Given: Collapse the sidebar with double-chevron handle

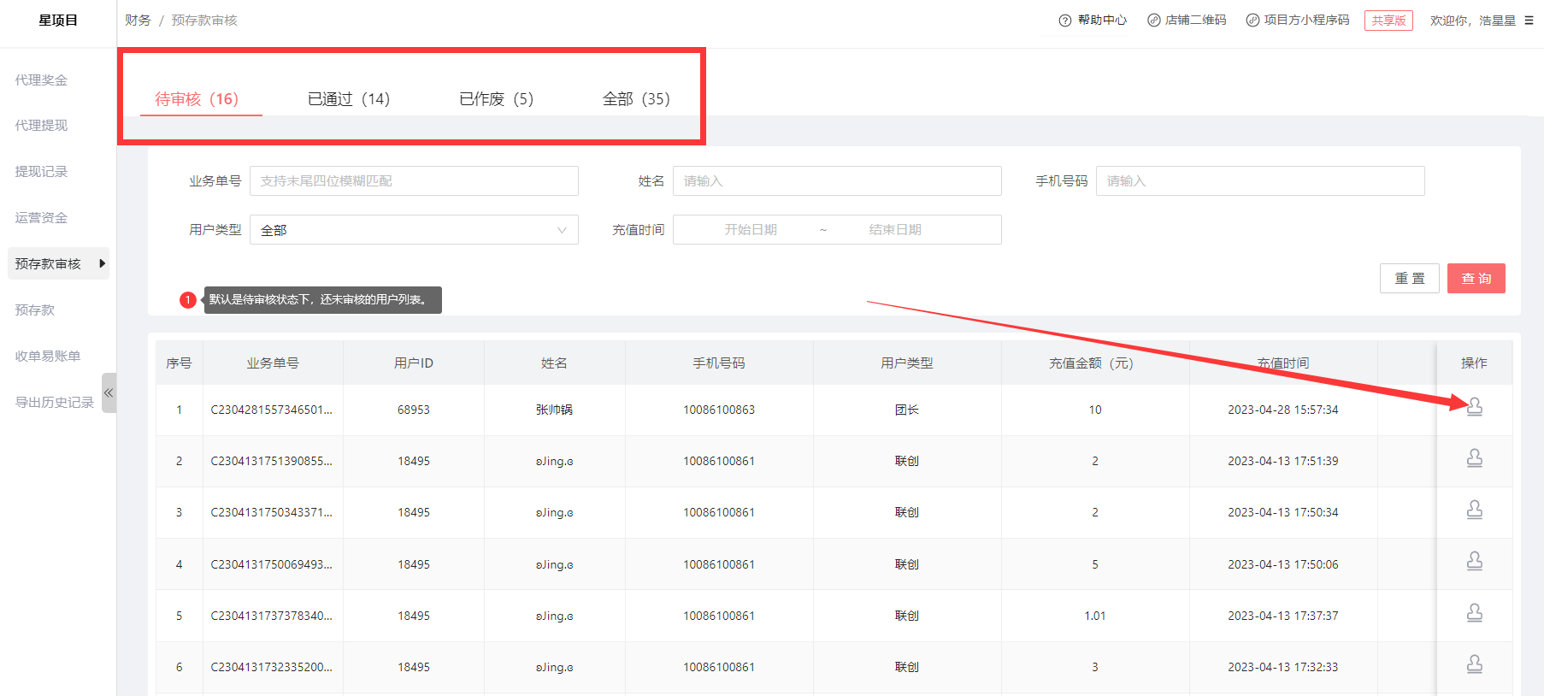Looking at the screenshot, I should pyautogui.click(x=109, y=392).
